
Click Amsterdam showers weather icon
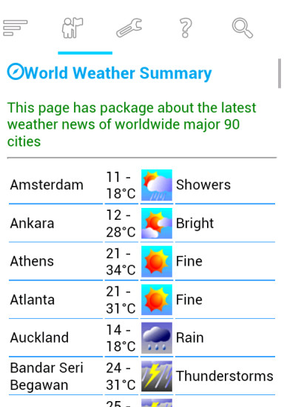157,185
